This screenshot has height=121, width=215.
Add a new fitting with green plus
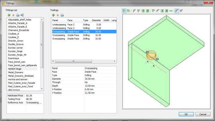coord(9,15)
